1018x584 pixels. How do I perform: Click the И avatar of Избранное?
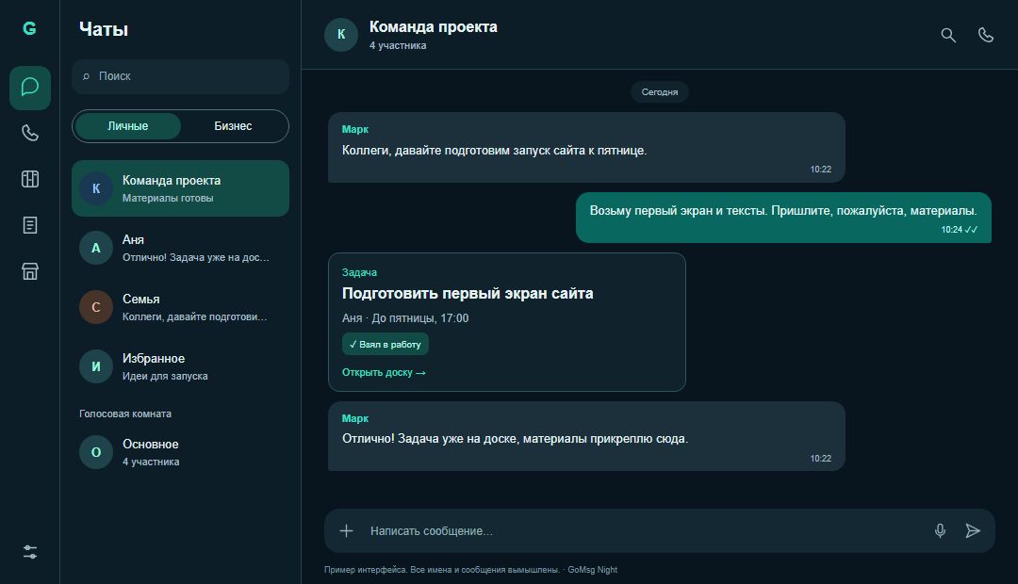point(96,366)
